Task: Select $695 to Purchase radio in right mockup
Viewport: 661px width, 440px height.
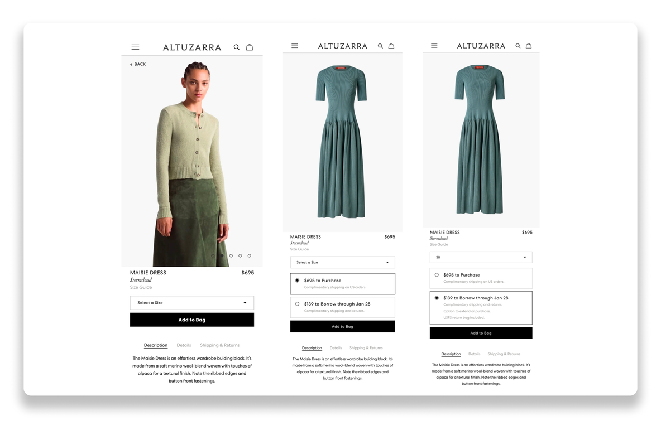Action: pos(437,275)
